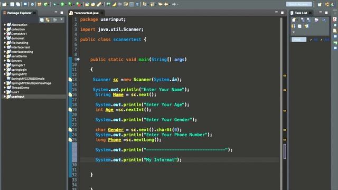This screenshot has width=338, height=190.
Task: Select the Package Explorer tab
Action: pyautogui.click(x=19, y=13)
